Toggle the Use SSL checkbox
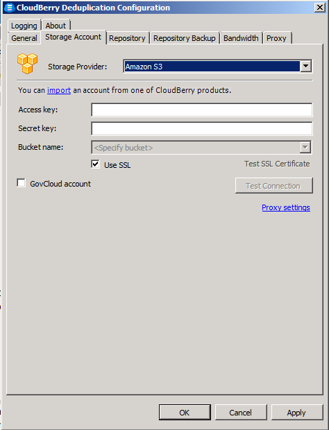This screenshot has height=430, width=329. coord(95,164)
